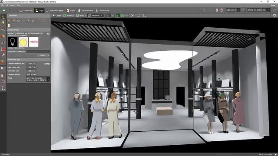
Task: Open the monitor output tool in sidebar
Action: coord(3,82)
